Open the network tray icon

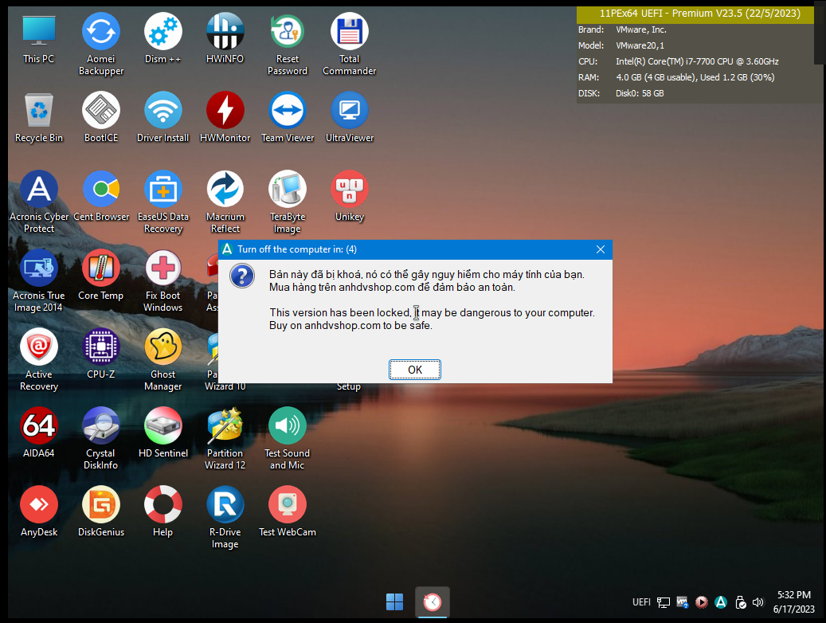click(x=664, y=602)
